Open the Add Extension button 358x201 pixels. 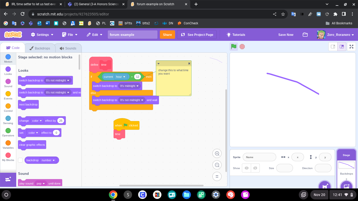(x=8, y=180)
